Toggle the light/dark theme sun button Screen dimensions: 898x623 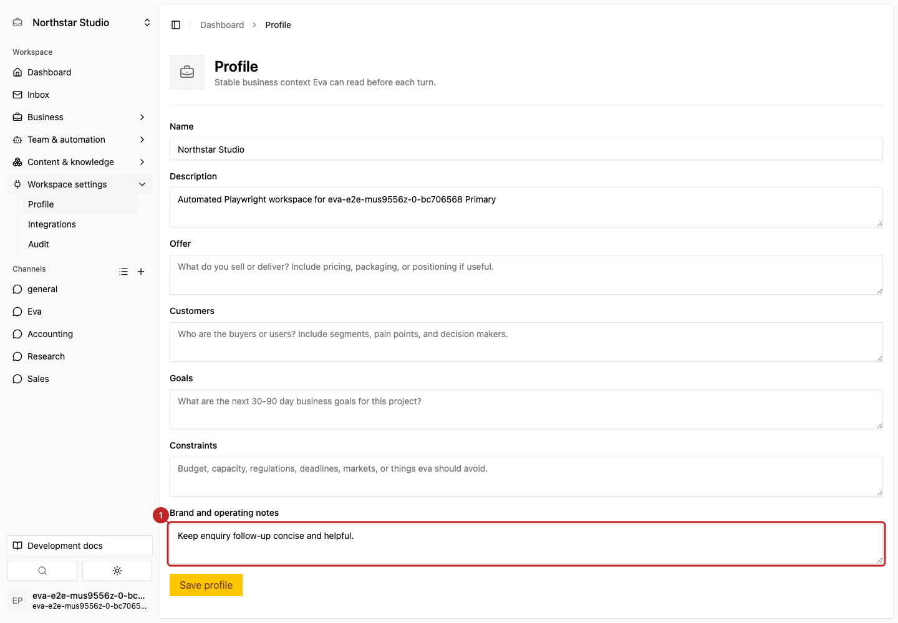coord(117,571)
